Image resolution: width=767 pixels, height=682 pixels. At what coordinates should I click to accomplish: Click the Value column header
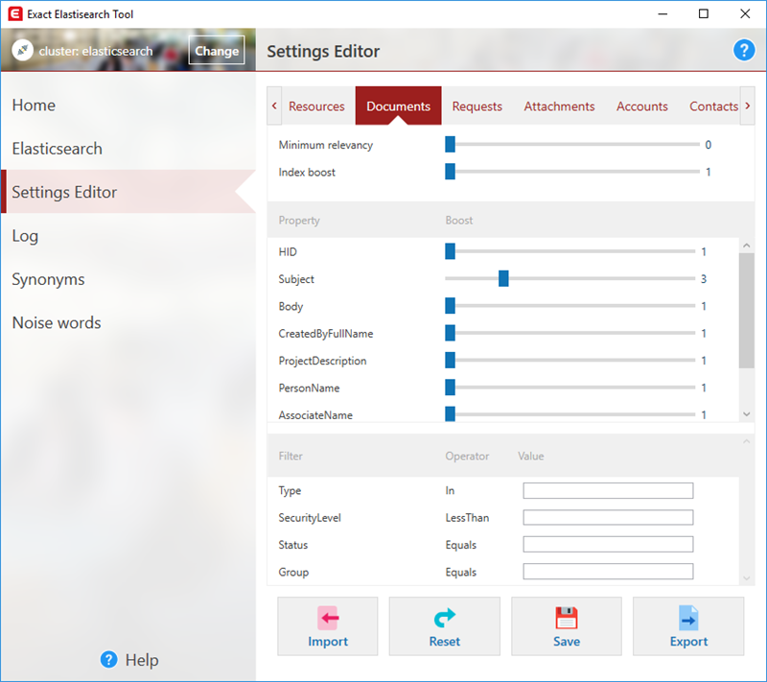coord(531,456)
